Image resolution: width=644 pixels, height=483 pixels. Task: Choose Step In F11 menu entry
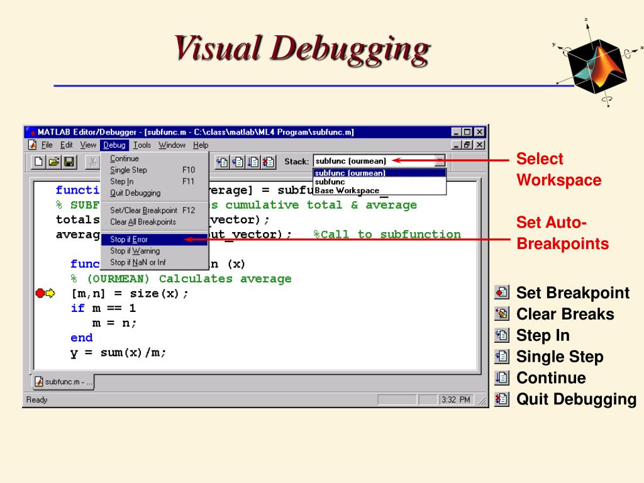point(155,182)
